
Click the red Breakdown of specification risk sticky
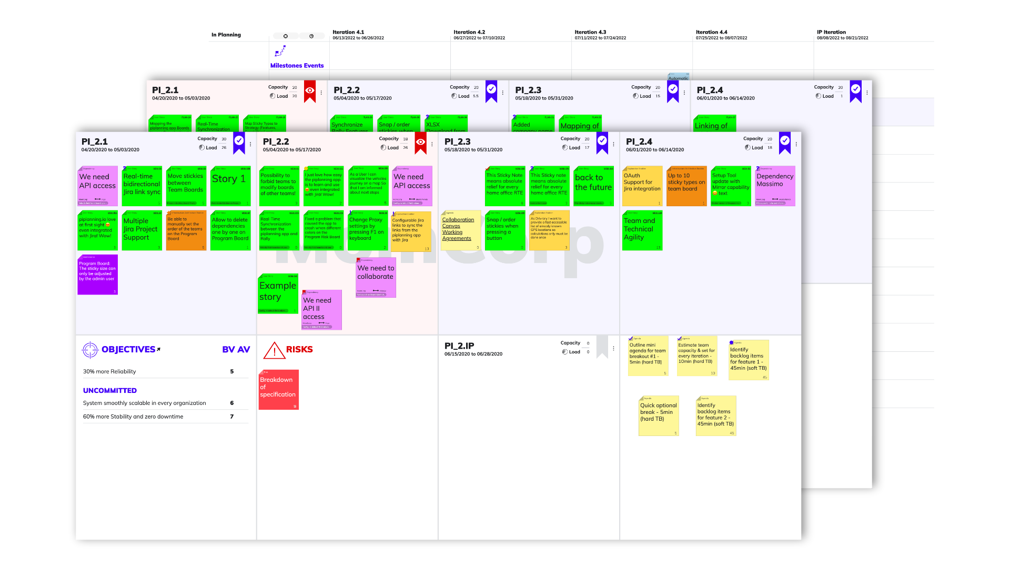[279, 389]
